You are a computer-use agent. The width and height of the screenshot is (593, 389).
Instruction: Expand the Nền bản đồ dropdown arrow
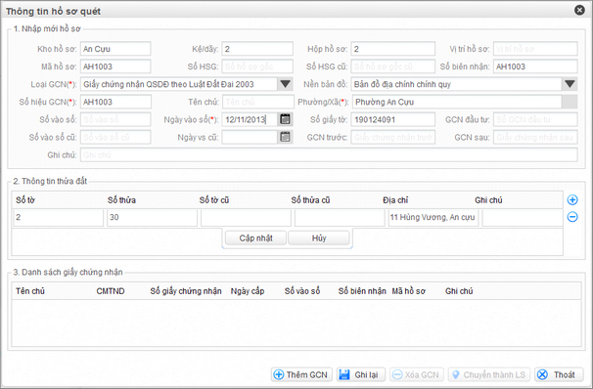(570, 84)
